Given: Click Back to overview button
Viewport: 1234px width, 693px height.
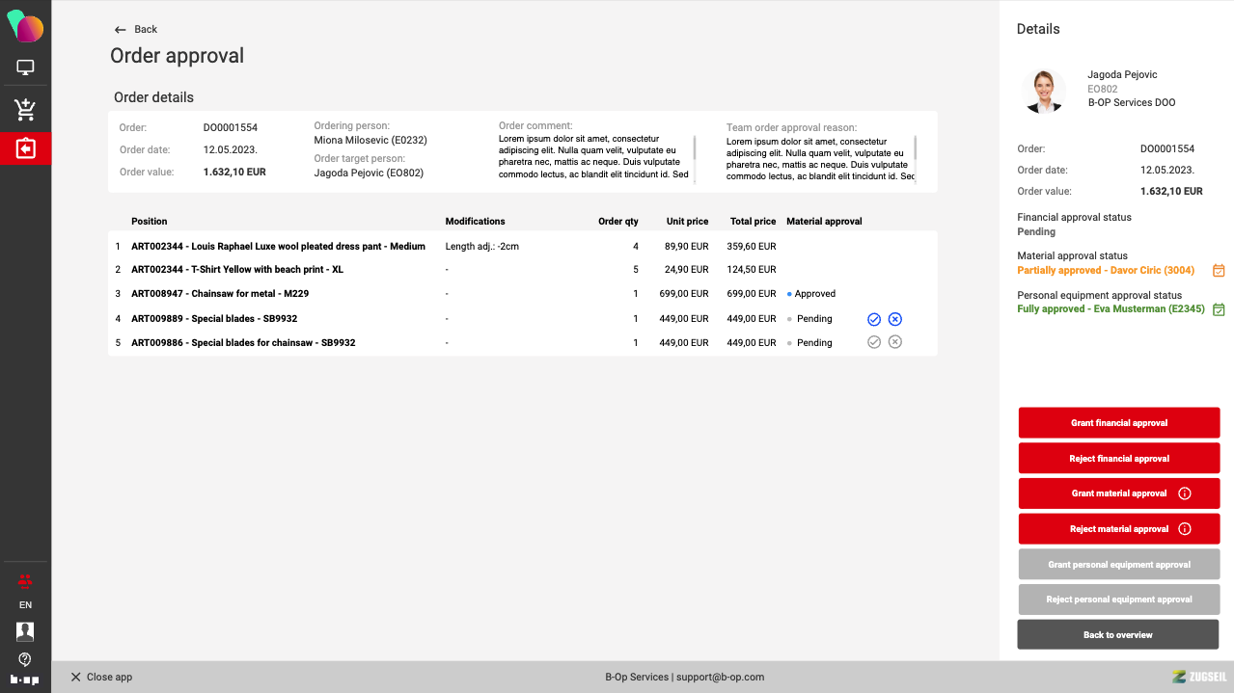Looking at the screenshot, I should [1117, 635].
